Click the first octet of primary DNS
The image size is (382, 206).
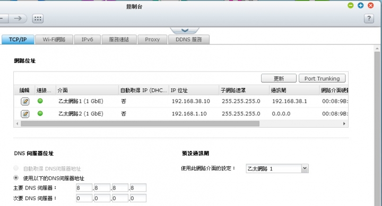point(84,188)
